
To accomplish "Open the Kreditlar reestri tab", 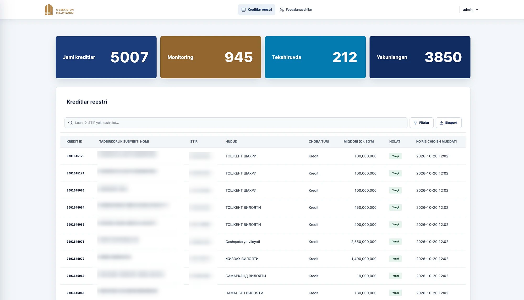I will (x=256, y=10).
